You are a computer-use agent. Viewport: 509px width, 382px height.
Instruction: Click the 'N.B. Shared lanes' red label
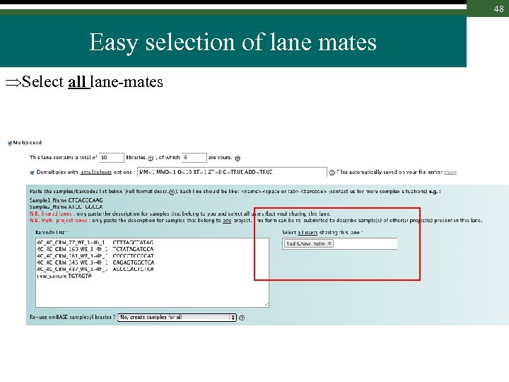pos(51,214)
